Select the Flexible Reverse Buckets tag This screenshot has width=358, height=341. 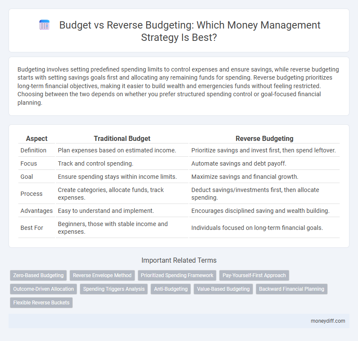(x=41, y=303)
